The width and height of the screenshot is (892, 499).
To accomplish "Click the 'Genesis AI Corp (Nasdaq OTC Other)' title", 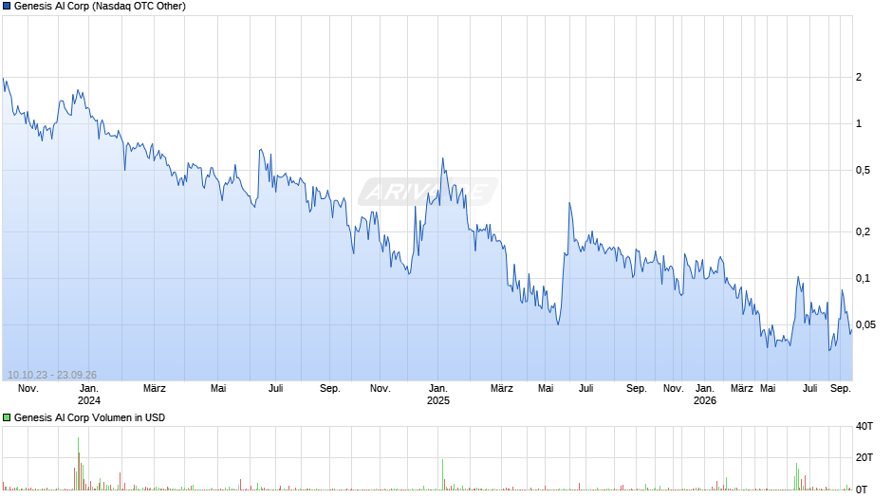I will pyautogui.click(x=100, y=7).
